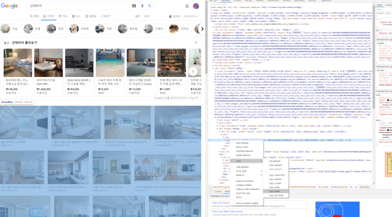Filter images by 그레이 chip
The height and width of the screenshot is (217, 392).
point(155,29)
